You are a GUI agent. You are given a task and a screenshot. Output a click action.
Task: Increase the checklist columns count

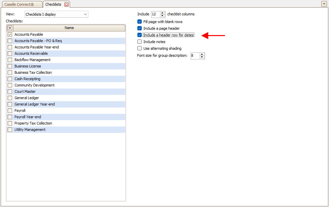(162, 13)
